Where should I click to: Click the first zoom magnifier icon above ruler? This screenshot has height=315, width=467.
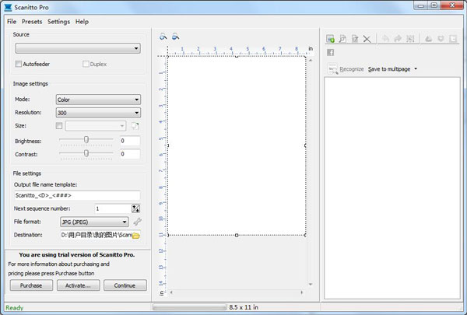point(163,37)
